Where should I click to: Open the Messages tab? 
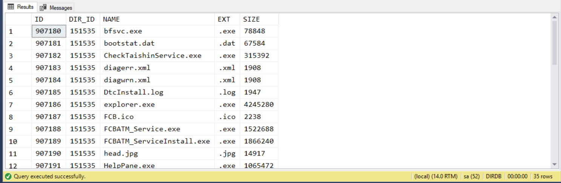click(57, 8)
